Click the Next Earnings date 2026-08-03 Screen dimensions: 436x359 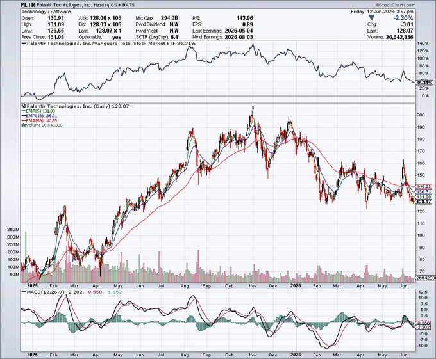(239, 37)
